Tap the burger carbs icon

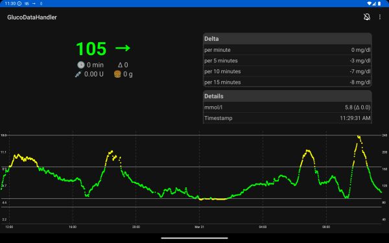click(x=117, y=74)
